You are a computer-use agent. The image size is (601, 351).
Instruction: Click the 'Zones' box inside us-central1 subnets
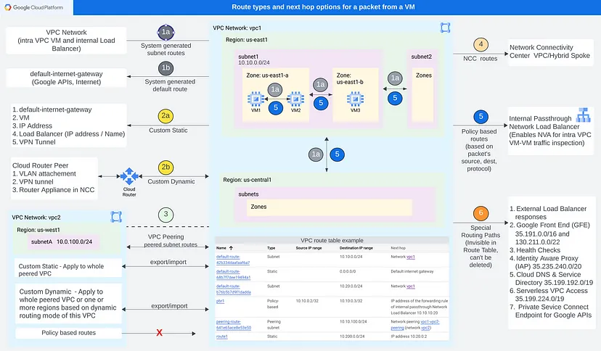click(x=330, y=207)
